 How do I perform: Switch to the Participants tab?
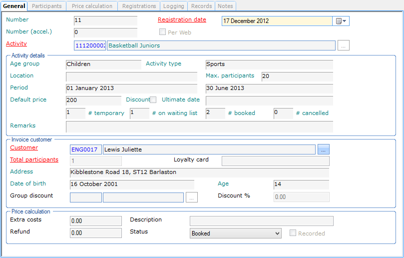tap(47, 6)
